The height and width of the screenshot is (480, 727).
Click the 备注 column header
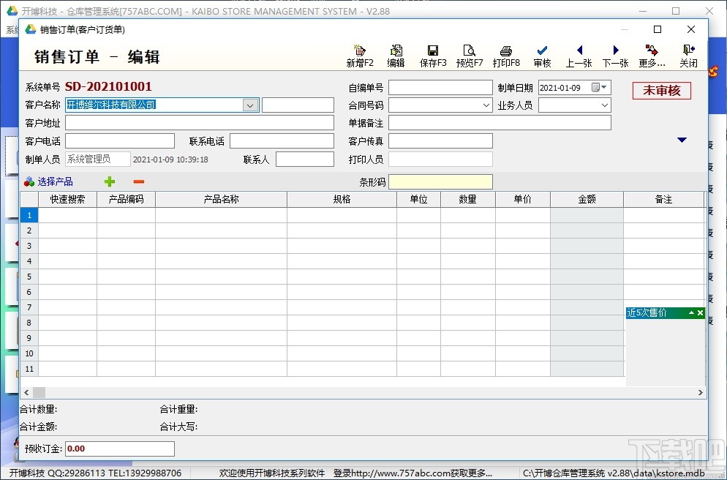pyautogui.click(x=663, y=200)
